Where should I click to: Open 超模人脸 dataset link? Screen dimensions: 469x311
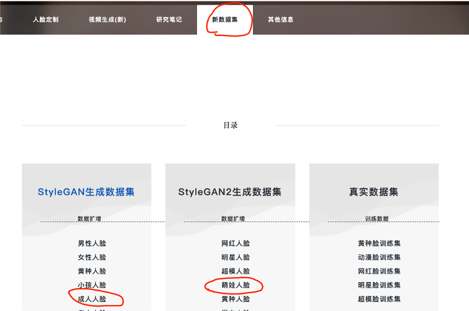point(236,271)
